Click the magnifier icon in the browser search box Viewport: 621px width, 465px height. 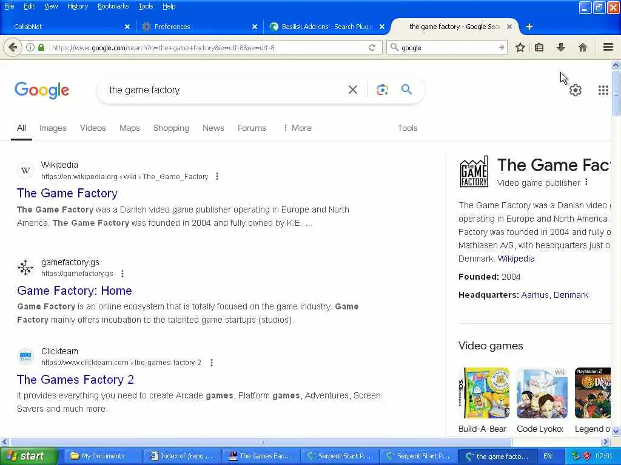[394, 47]
